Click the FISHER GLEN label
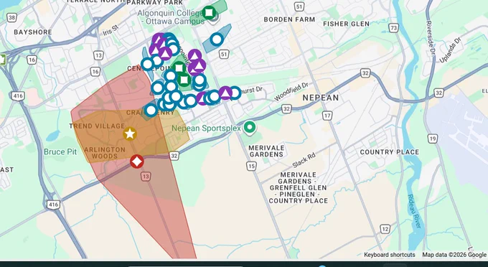 pyautogui.click(x=347, y=24)
